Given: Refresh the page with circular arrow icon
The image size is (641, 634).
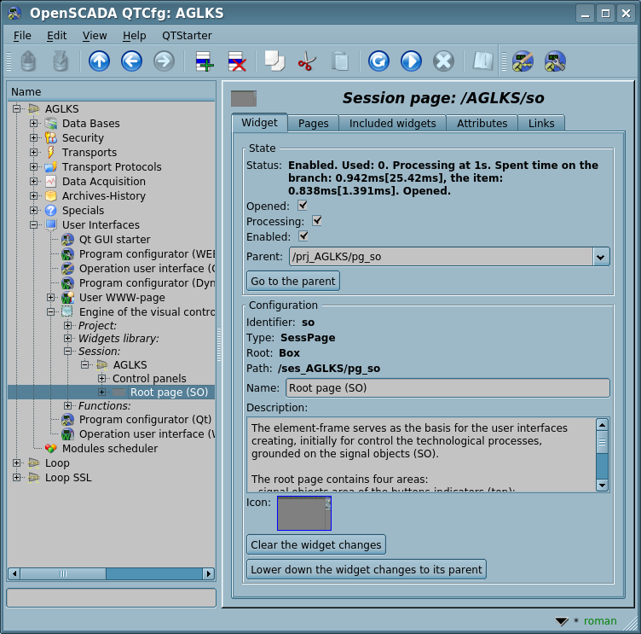Looking at the screenshot, I should click(x=378, y=61).
